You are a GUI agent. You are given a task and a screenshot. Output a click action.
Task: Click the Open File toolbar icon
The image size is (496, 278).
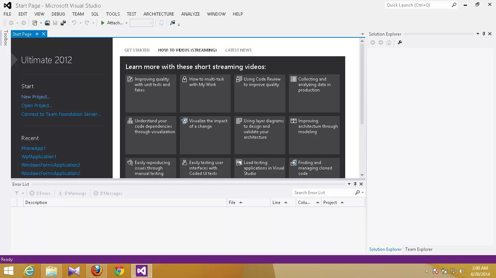click(x=47, y=23)
